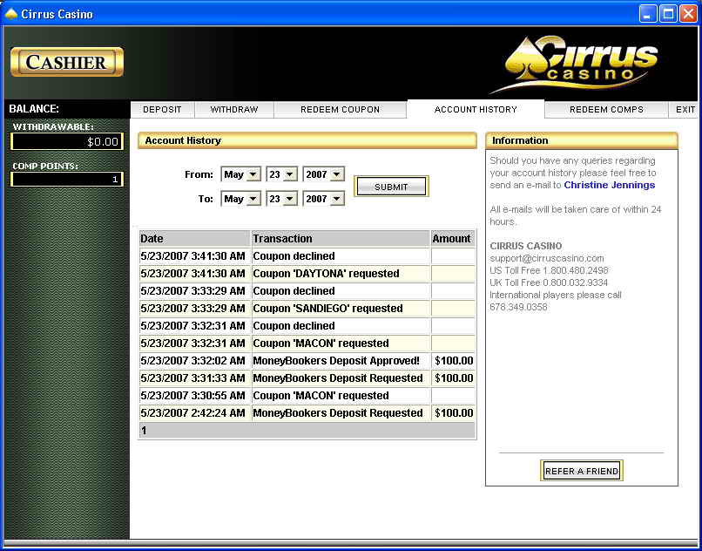Click the support@cirruscasino.com email text

tap(547, 258)
